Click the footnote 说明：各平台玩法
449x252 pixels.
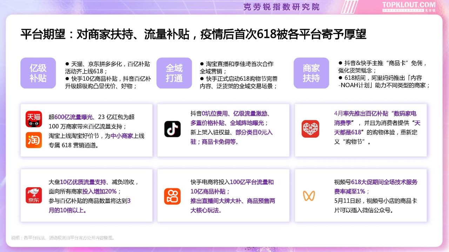(63, 238)
